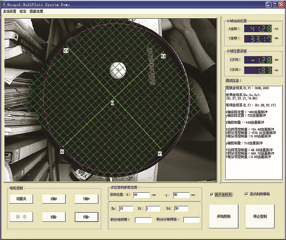
Task: Click the 伺服关 servo button
Action: coord(21,199)
